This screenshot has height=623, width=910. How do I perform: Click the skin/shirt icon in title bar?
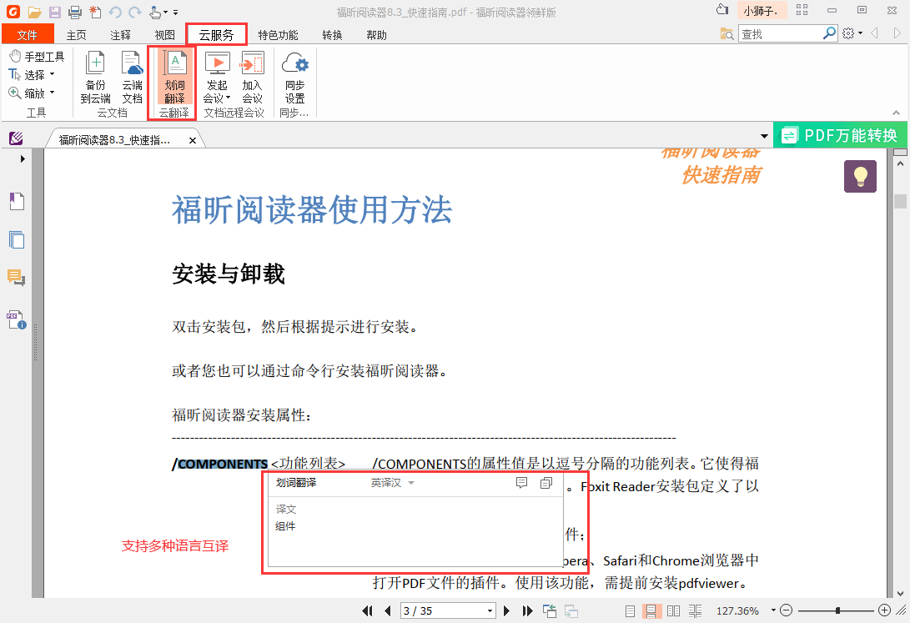coord(722,10)
